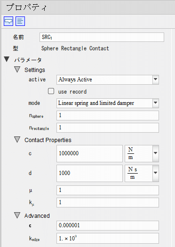Open the N s/m unit dropdown for d

pyautogui.click(x=155, y=173)
